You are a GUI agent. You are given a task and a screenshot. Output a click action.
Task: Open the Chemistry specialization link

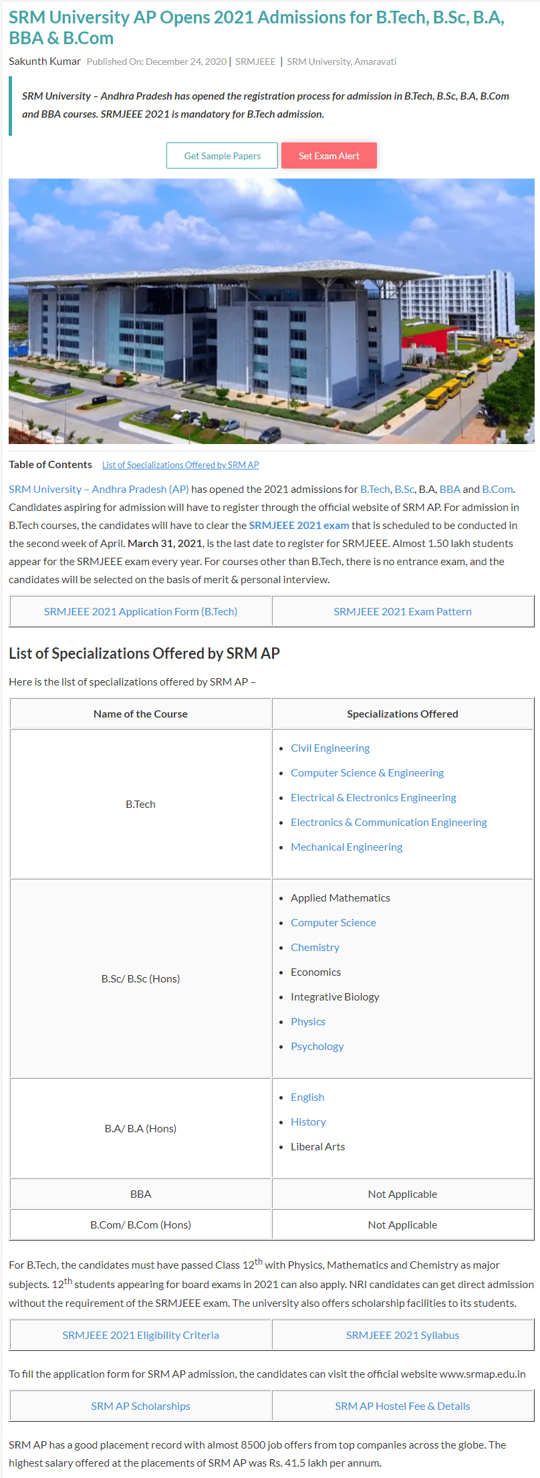[x=315, y=948]
